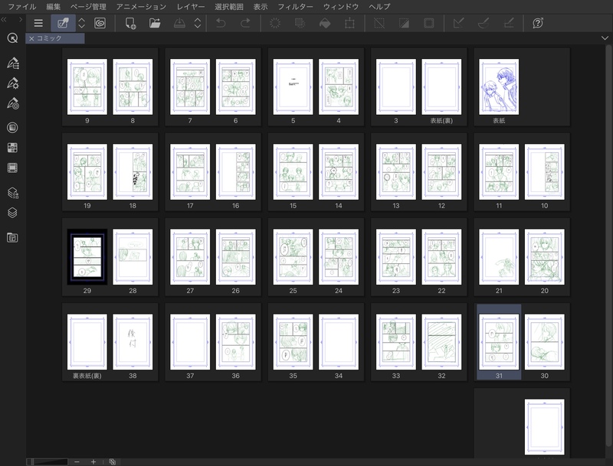Toggle snap to special ruler icon

[x=484, y=24]
